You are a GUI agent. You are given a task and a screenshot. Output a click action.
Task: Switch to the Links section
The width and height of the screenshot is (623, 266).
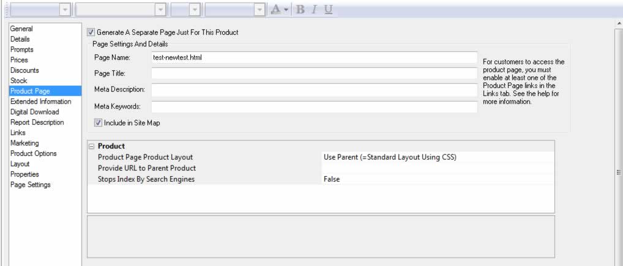(x=18, y=133)
